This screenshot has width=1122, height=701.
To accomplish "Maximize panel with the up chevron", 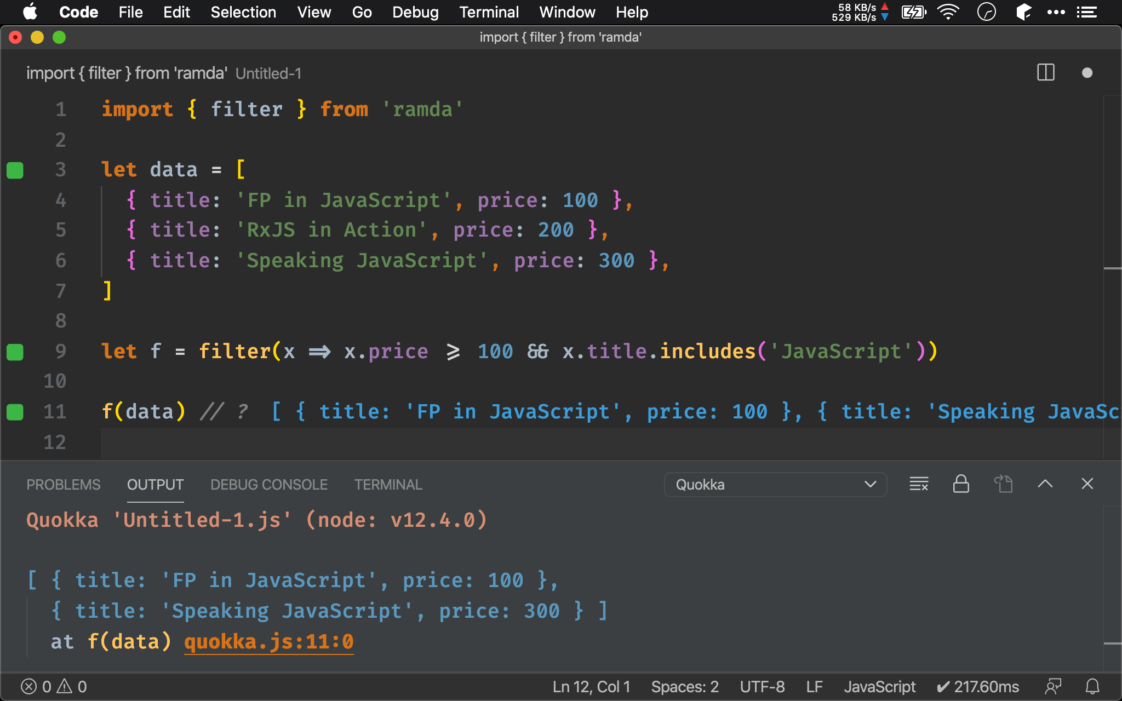I will pos(1045,484).
